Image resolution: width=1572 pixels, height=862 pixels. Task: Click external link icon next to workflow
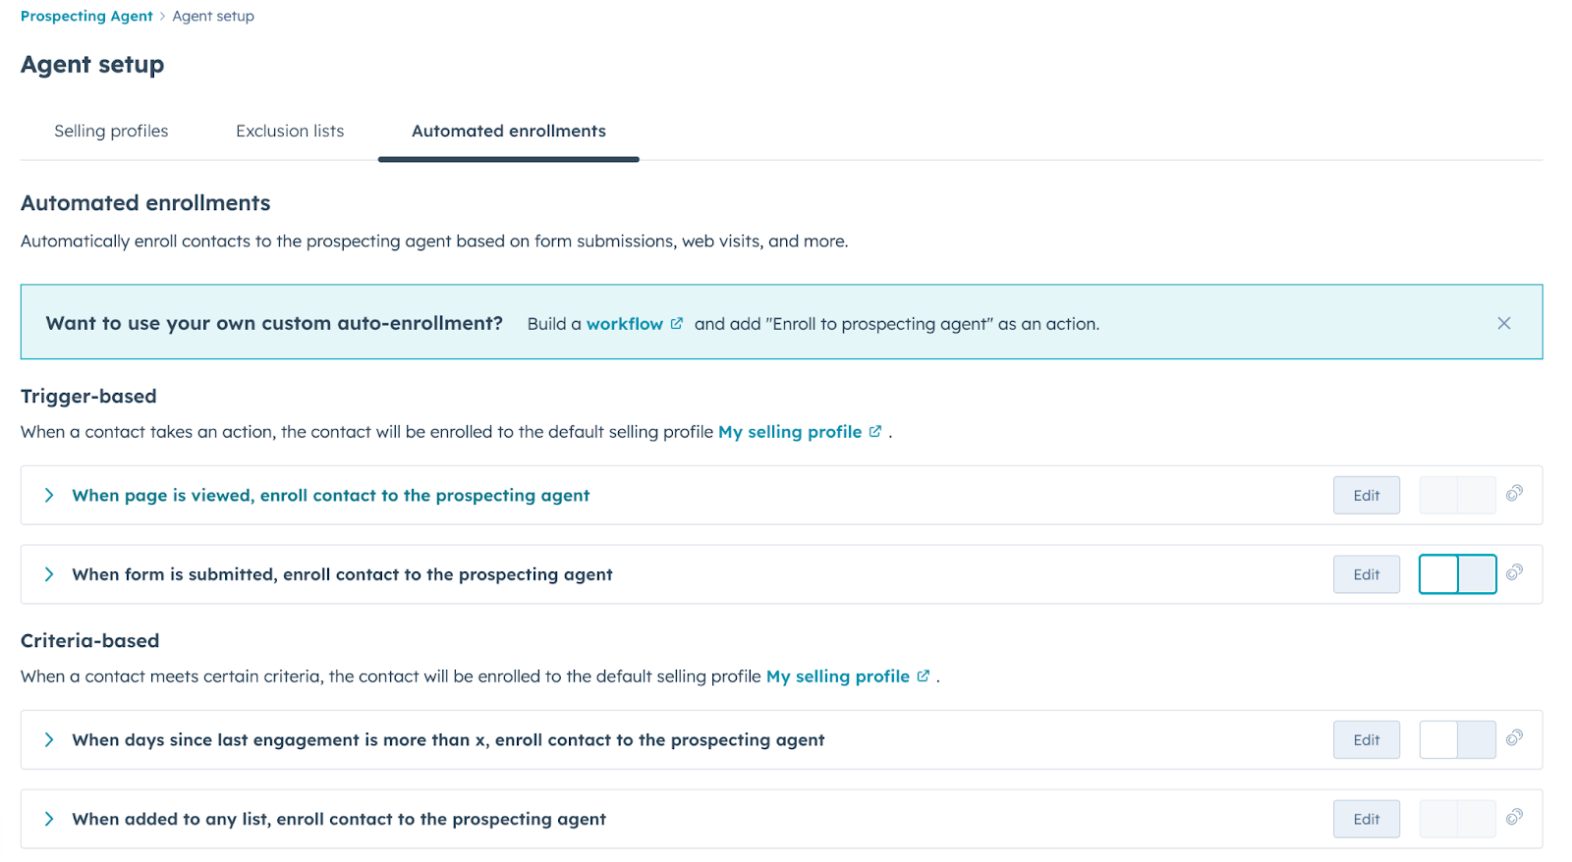[676, 323]
